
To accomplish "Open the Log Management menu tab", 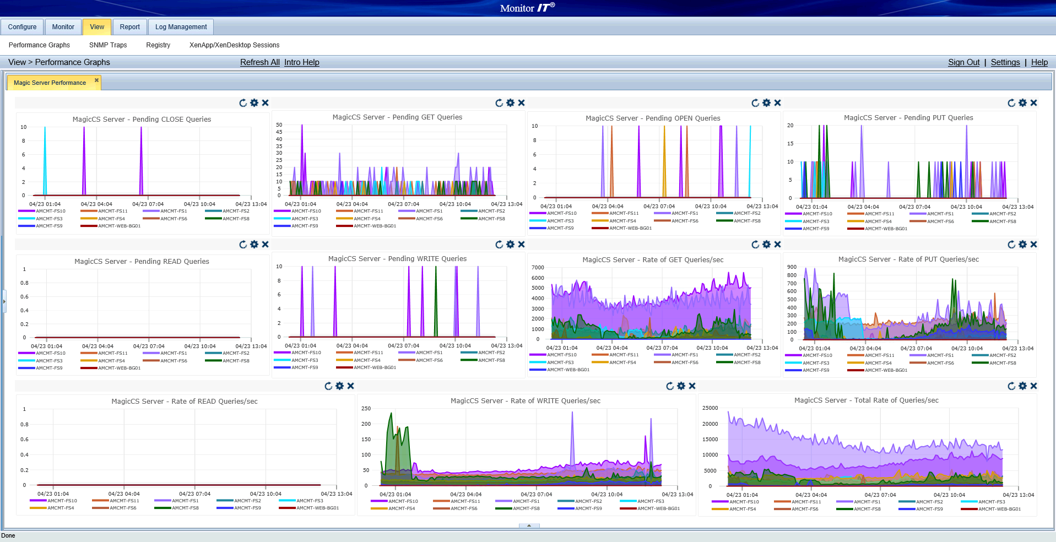I will click(181, 27).
